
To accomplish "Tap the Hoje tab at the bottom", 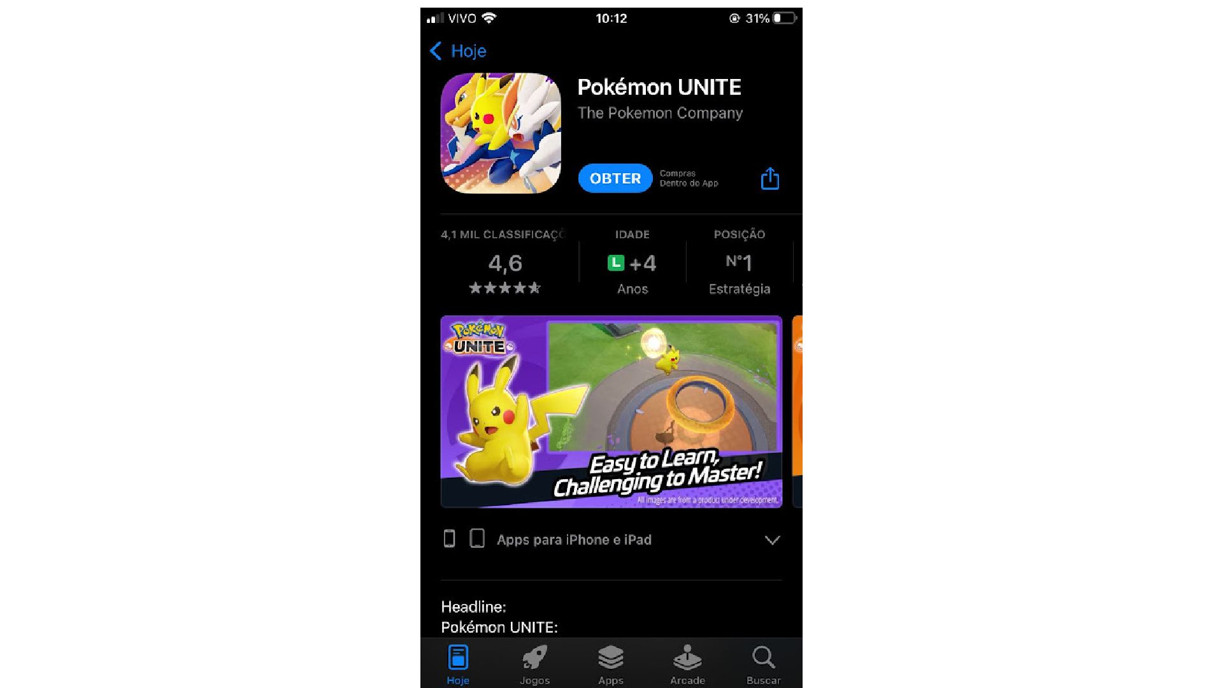I will tap(458, 664).
